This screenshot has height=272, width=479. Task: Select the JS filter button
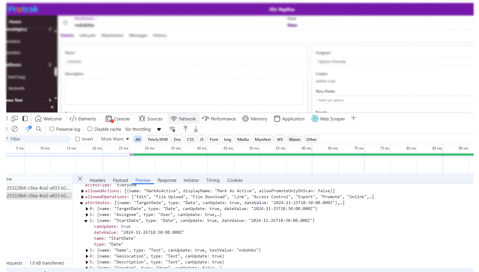(202, 139)
